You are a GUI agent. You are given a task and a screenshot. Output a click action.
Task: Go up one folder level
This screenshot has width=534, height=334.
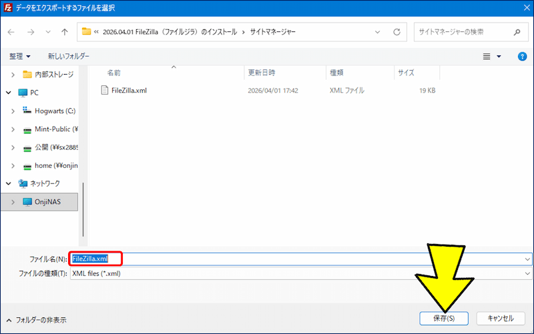tap(64, 32)
